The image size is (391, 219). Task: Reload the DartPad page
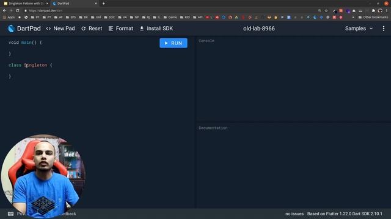tap(18, 11)
